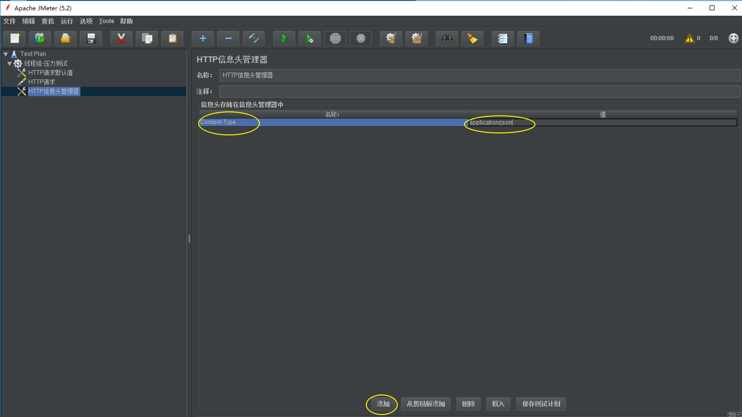Viewport: 742px width, 417px height.
Task: Open Help with the question mark icon
Action: coord(529,38)
